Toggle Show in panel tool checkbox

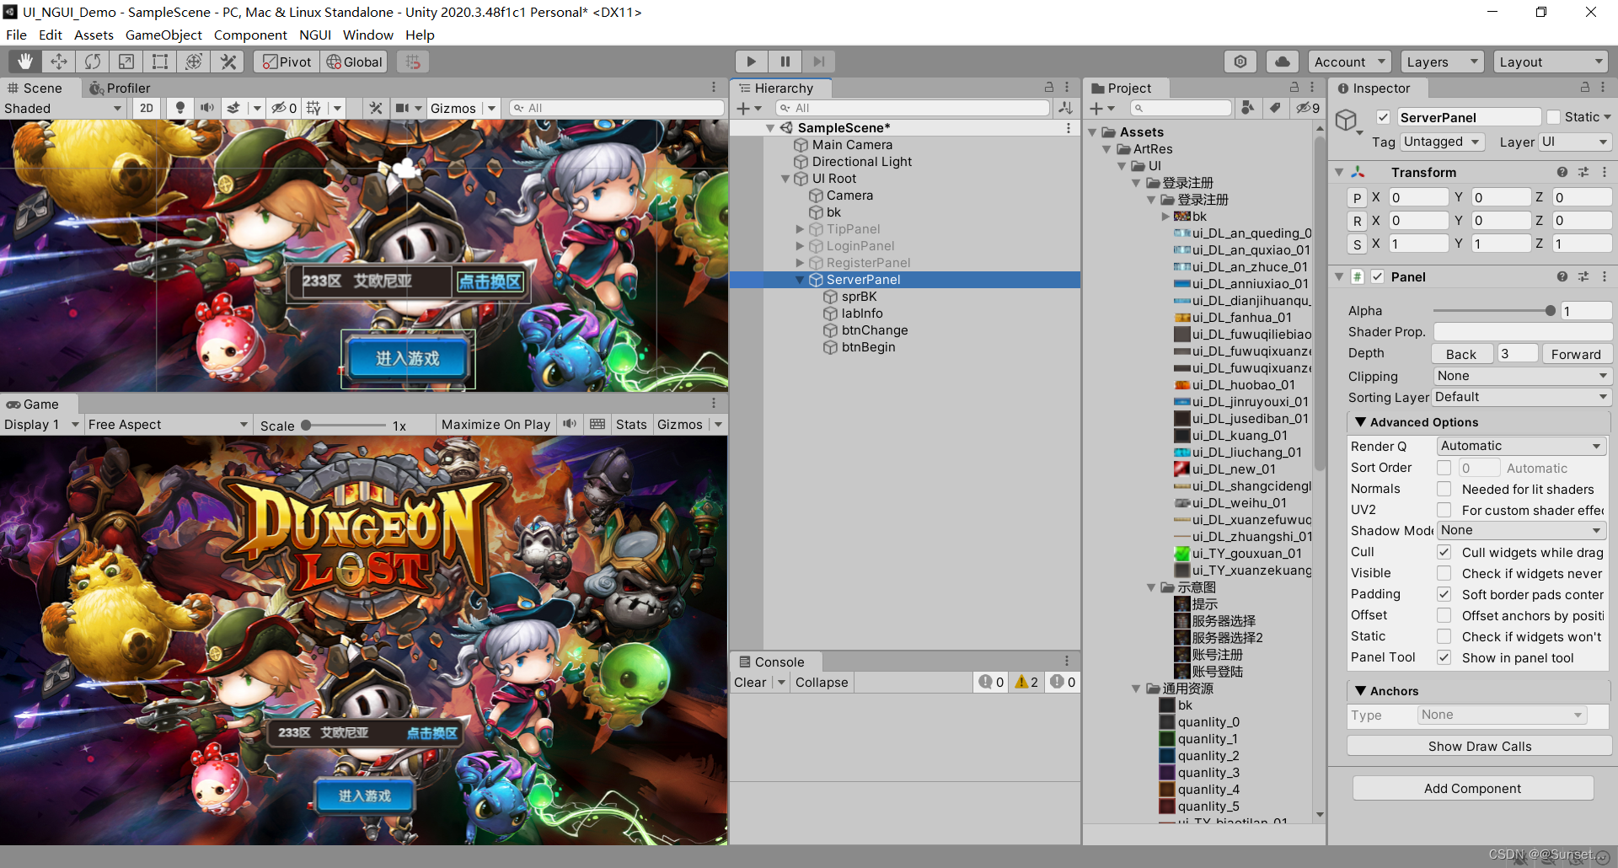[1444, 657]
